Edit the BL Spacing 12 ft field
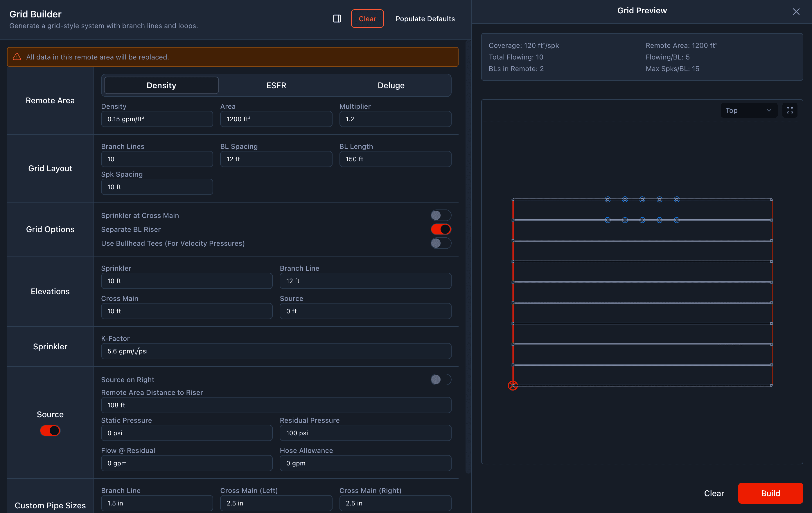This screenshot has height=513, width=812. 276,159
